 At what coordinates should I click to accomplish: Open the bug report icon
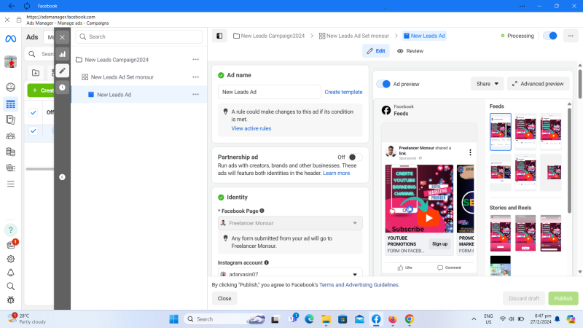coord(10,300)
